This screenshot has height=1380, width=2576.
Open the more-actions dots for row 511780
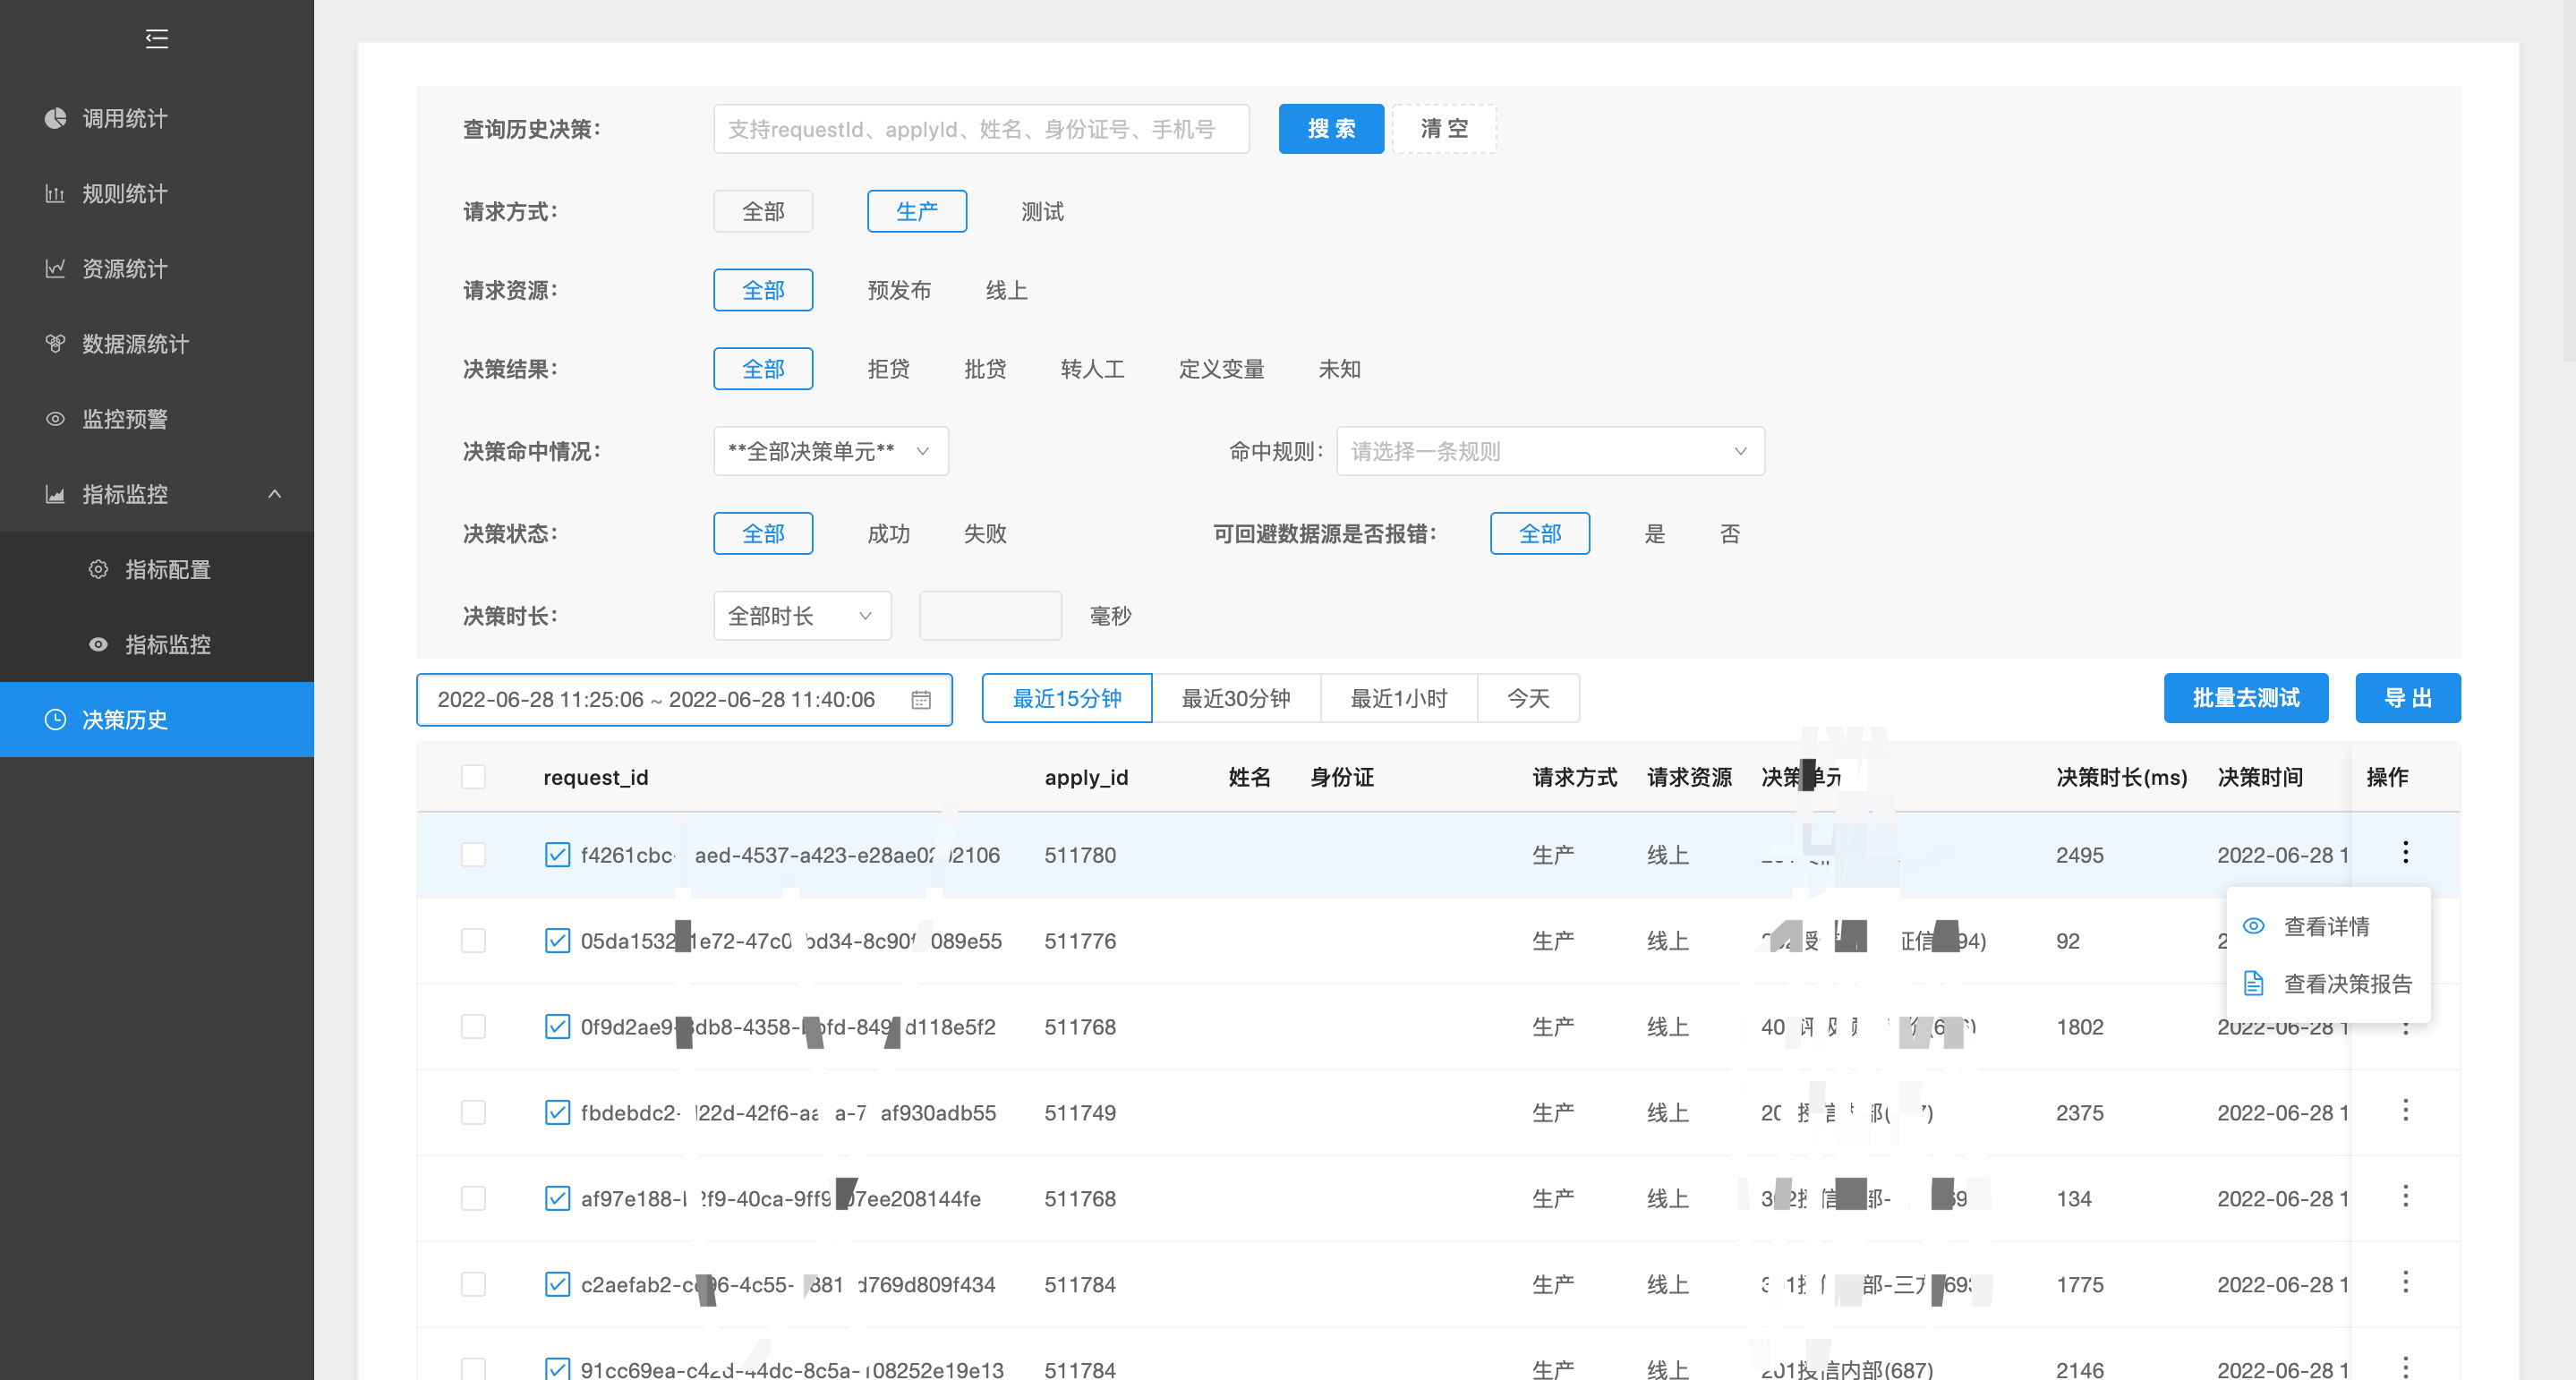pyautogui.click(x=2405, y=853)
